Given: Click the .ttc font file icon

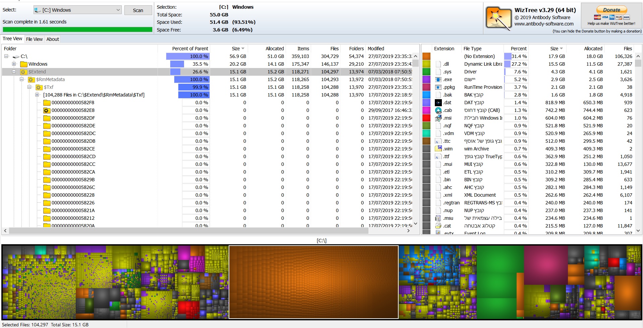Looking at the screenshot, I should click(x=438, y=141).
